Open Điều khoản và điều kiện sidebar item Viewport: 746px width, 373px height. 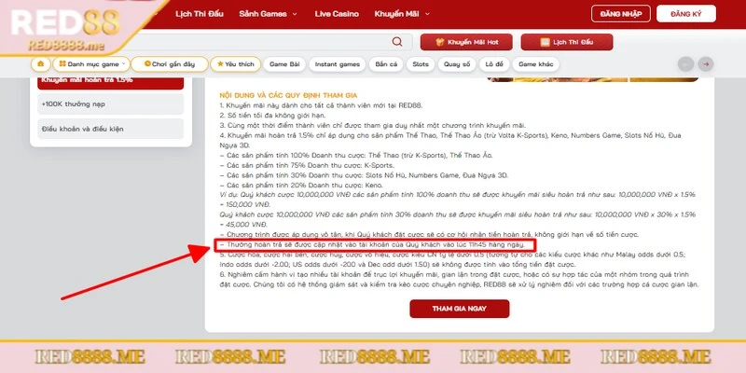110,129
